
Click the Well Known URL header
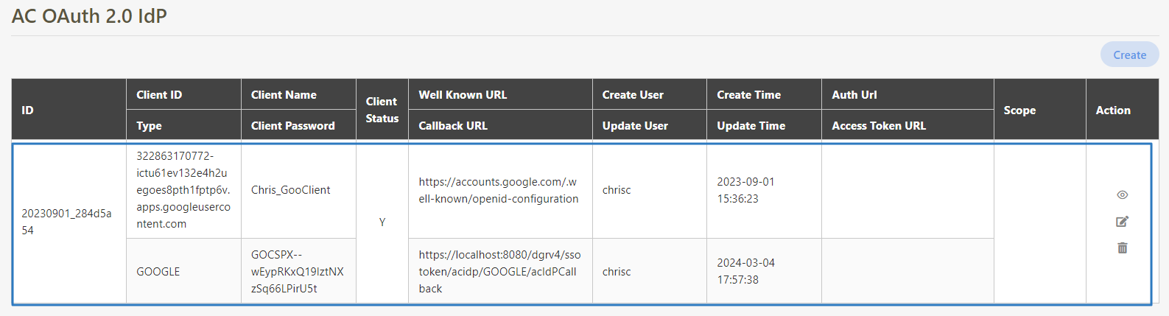pos(463,95)
